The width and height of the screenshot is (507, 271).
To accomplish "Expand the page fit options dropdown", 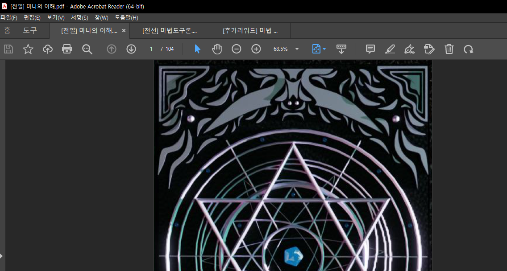I will tap(324, 49).
